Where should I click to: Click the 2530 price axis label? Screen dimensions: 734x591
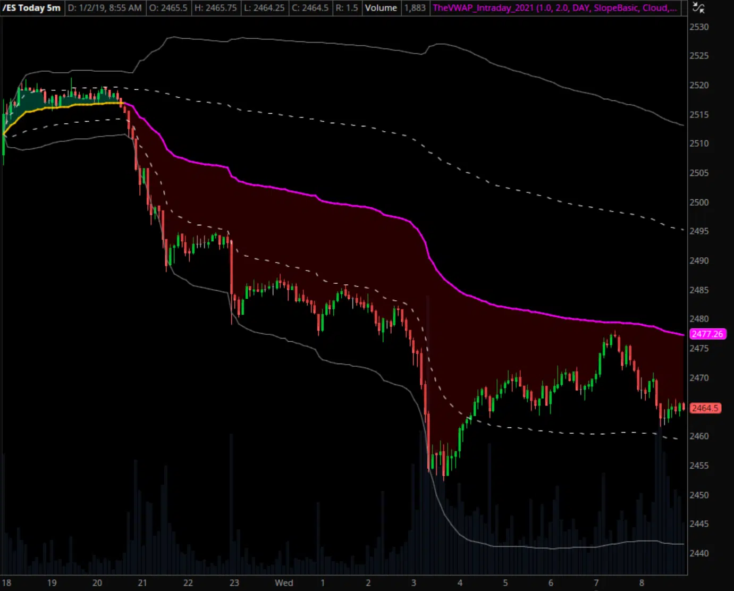tap(699, 27)
